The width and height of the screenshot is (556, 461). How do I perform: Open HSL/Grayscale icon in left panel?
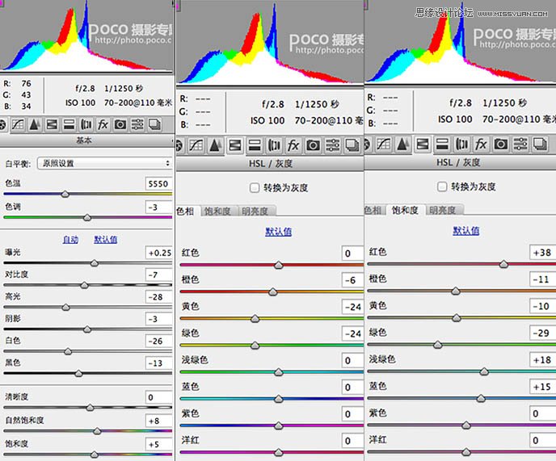tap(52, 124)
